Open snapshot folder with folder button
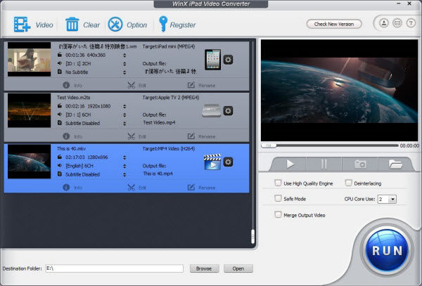This screenshot has height=286, width=422. pyautogui.click(x=395, y=164)
